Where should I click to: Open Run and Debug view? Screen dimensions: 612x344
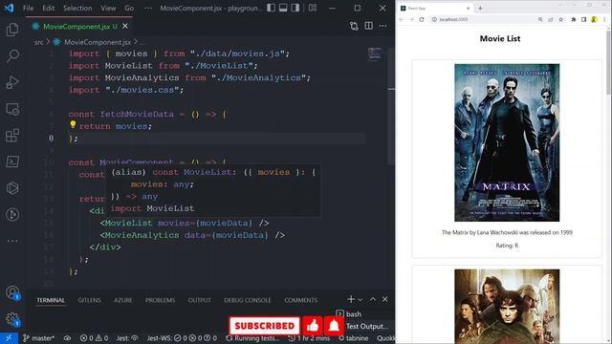pyautogui.click(x=12, y=82)
